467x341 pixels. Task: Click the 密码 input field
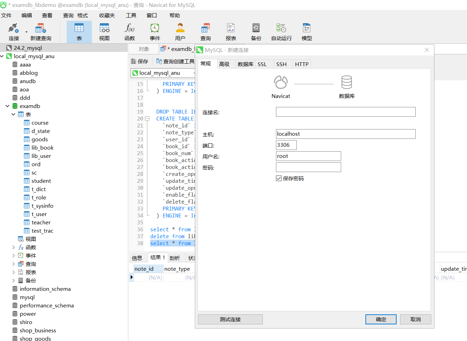coord(309,167)
